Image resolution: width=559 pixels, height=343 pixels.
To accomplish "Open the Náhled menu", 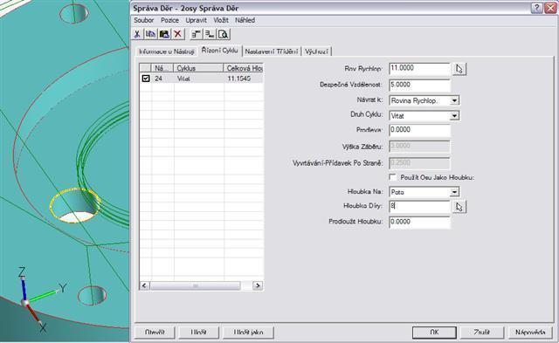I will [245, 20].
